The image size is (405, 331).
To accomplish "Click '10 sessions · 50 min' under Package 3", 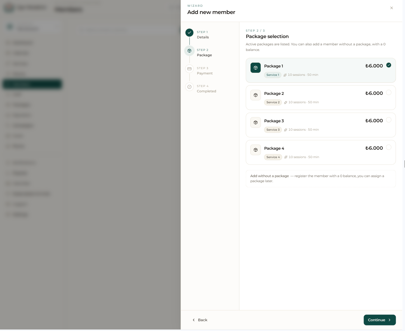I will (303, 130).
